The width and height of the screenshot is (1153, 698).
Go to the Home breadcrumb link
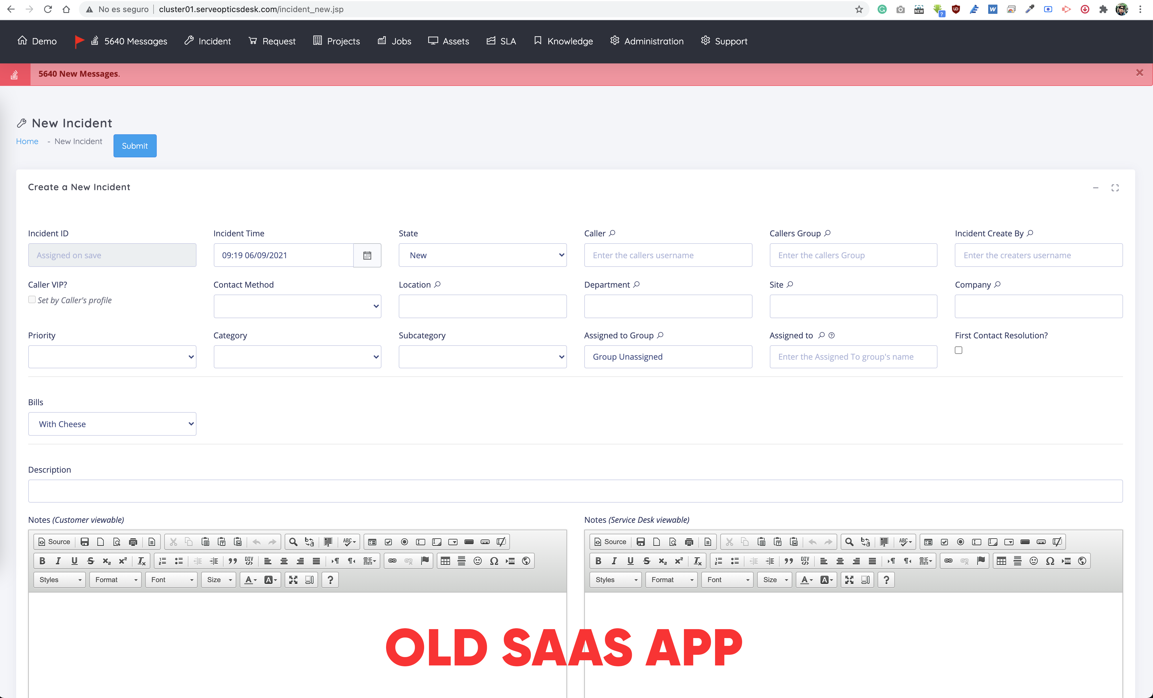[27, 142]
